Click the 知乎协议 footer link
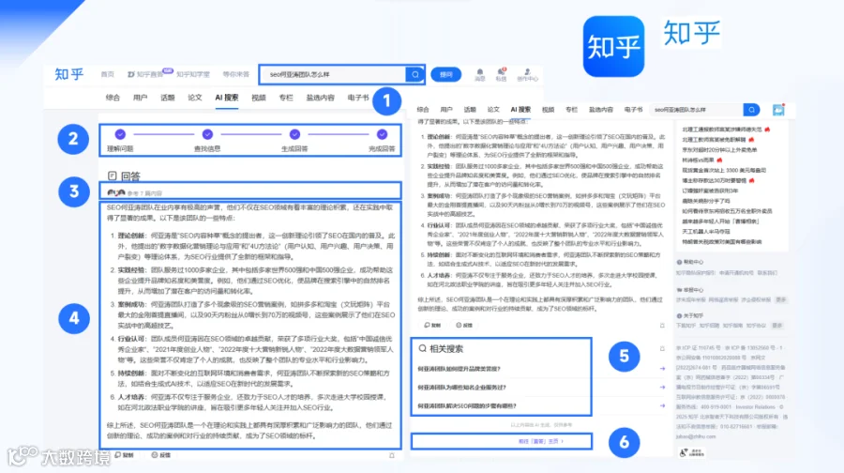The width and height of the screenshot is (844, 473). (756, 326)
